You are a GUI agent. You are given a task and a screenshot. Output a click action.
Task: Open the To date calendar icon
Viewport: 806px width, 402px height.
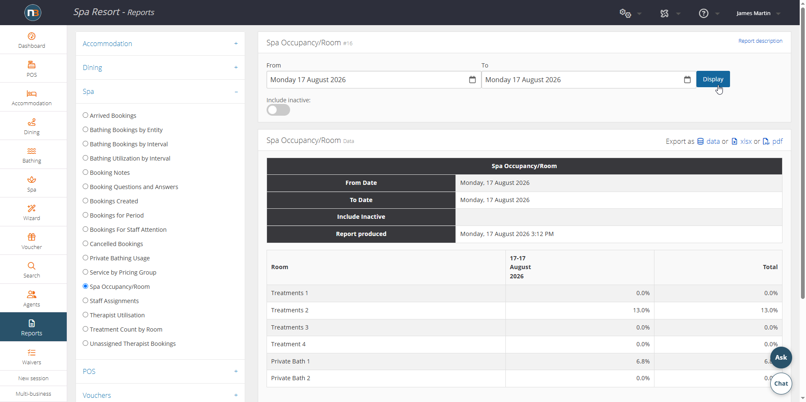(x=687, y=80)
